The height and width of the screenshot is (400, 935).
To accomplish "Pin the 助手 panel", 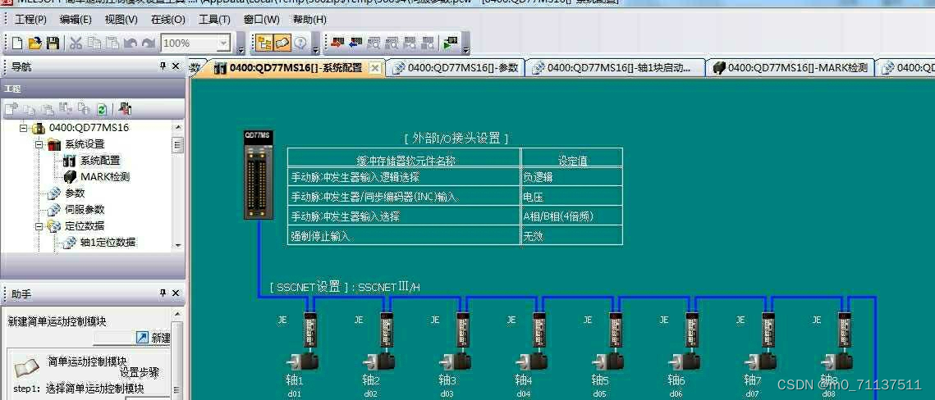I will (163, 293).
